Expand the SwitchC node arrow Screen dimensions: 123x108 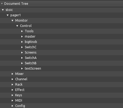22,47
